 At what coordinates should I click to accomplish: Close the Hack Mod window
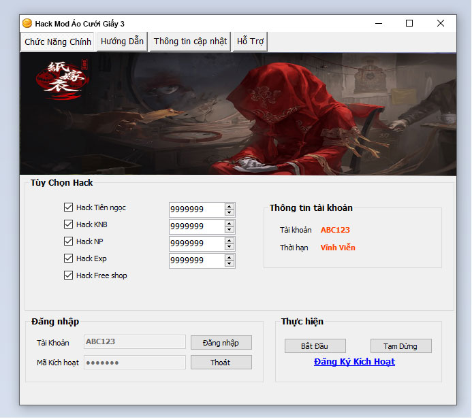tap(441, 23)
